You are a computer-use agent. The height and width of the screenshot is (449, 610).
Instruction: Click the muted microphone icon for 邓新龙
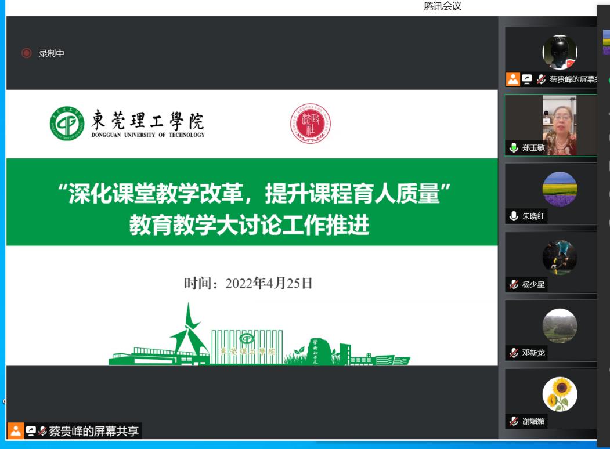(514, 353)
